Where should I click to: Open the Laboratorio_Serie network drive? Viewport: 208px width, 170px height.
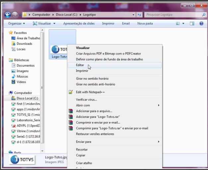(x=26, y=120)
